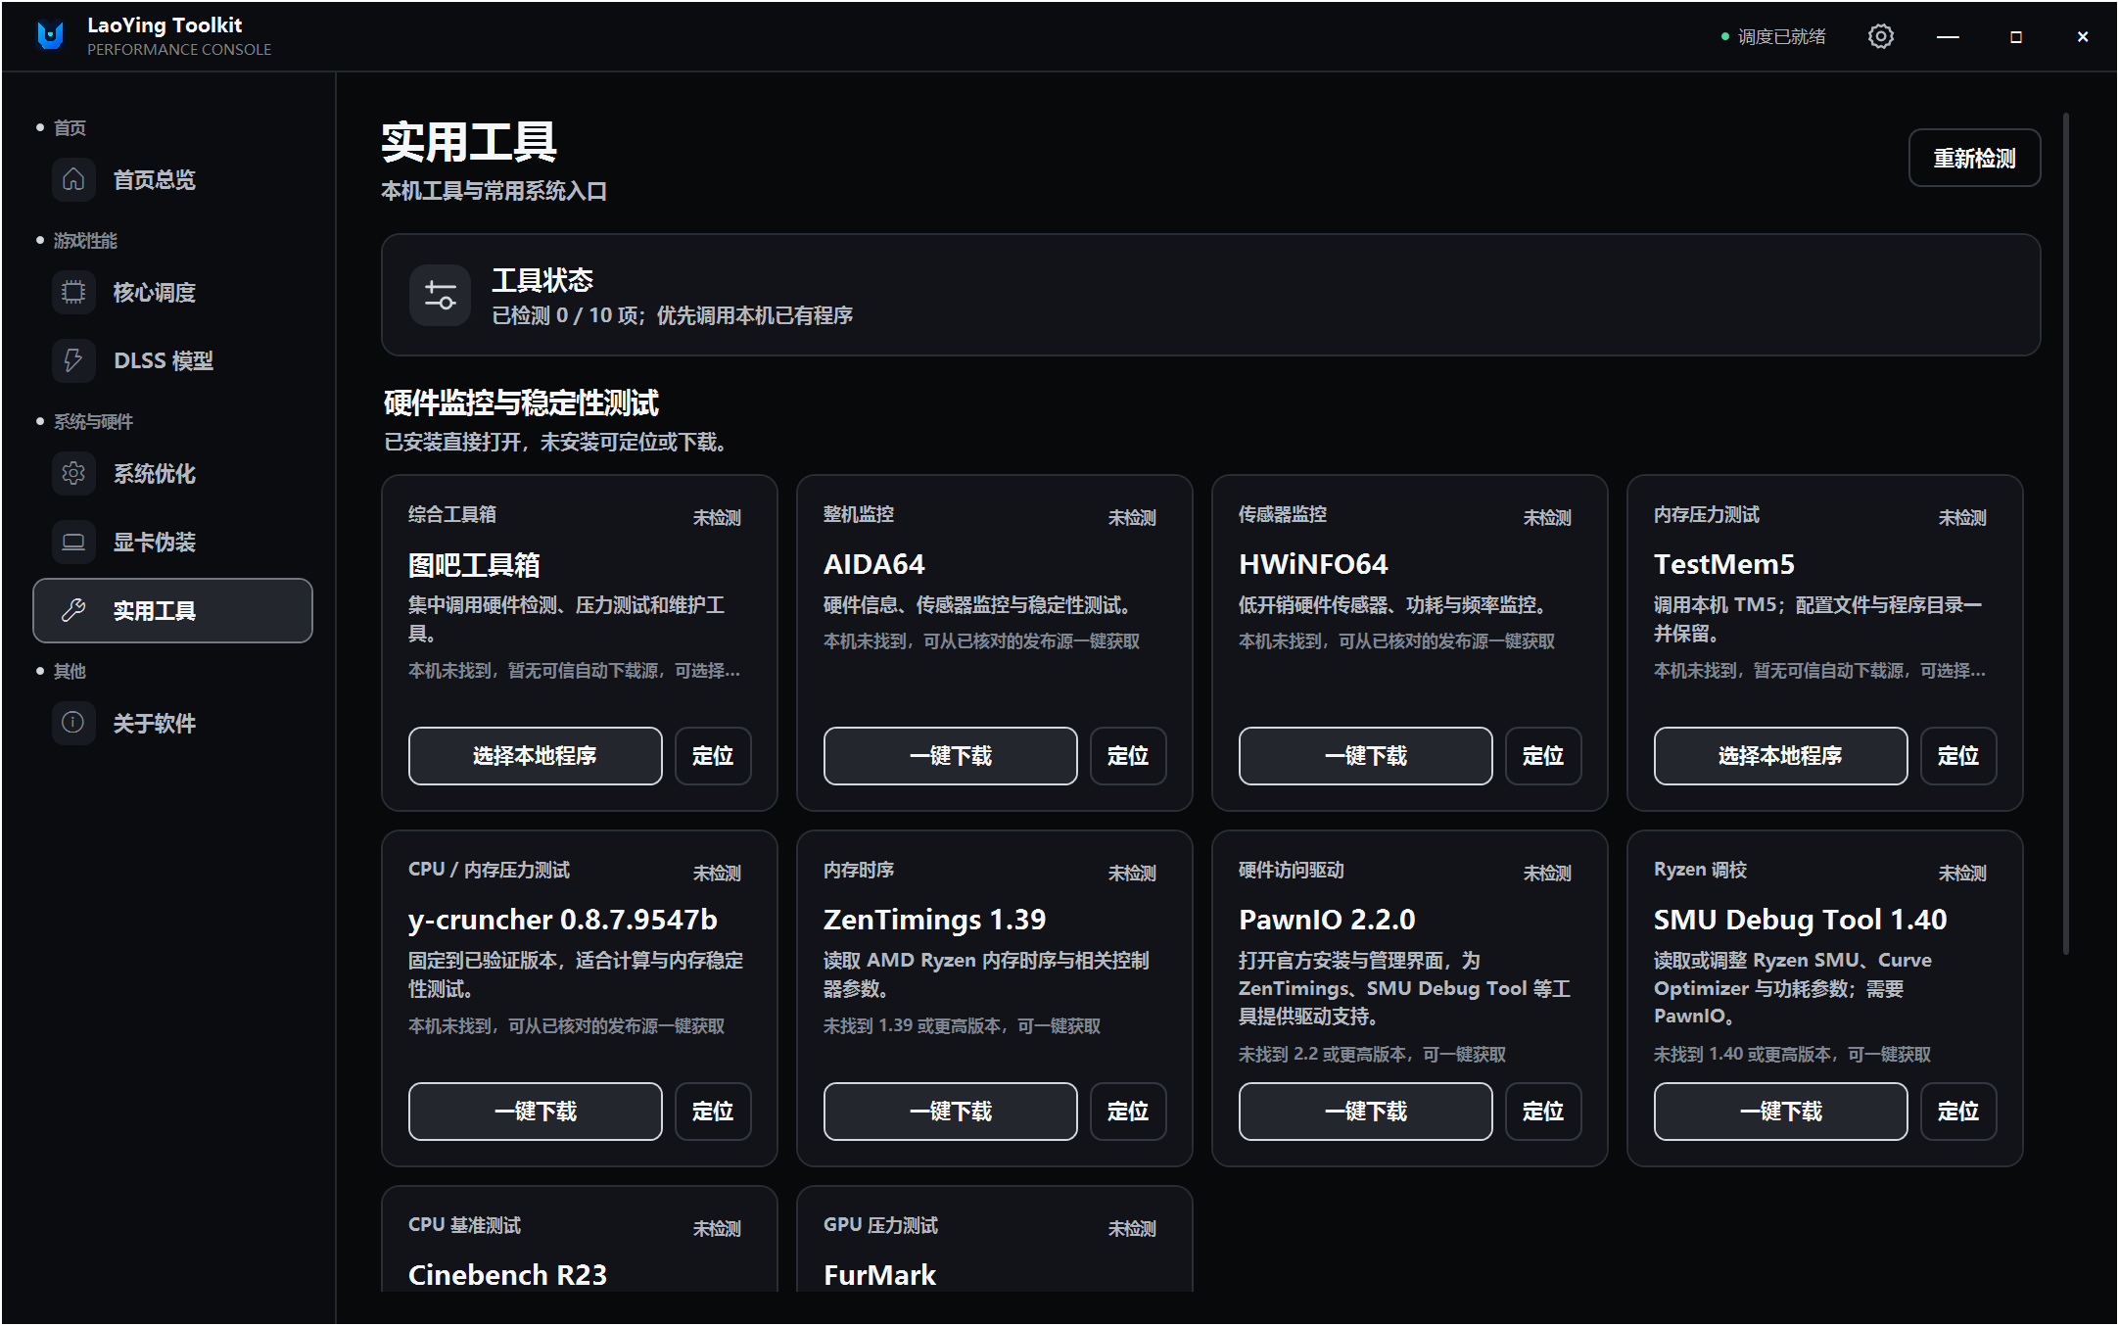Click 一键下载 for AIDA64

pos(950,756)
